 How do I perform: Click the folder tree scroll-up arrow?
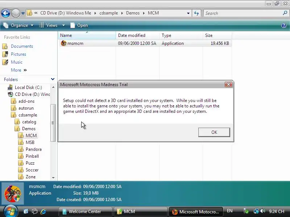click(x=53, y=87)
